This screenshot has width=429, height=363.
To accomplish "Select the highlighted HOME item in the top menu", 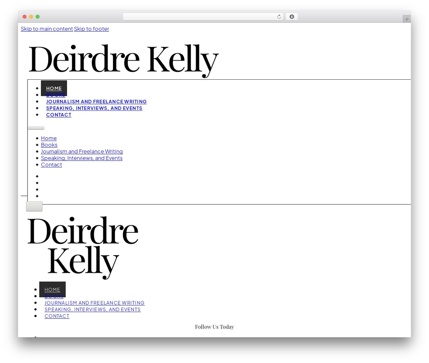I will (54, 88).
